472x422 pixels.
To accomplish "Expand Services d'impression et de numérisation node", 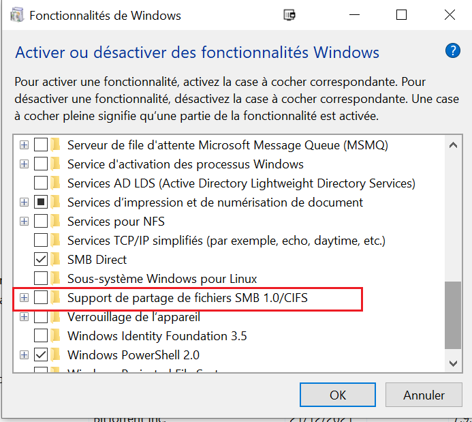I will [24, 202].
